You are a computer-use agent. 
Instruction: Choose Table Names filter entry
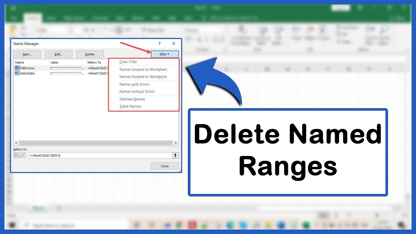click(130, 106)
